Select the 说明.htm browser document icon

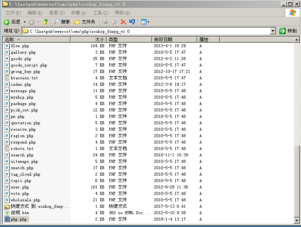[x=7, y=213]
